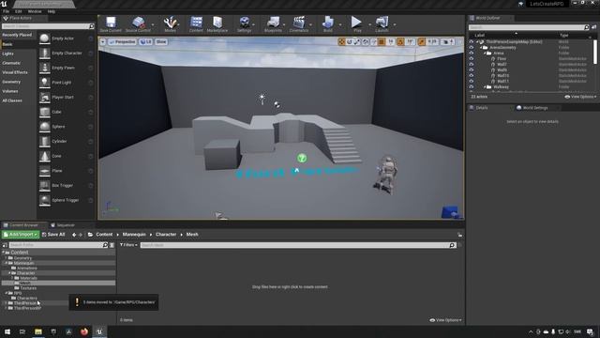Select the Cone actor icon
The height and width of the screenshot is (338, 600).
tap(44, 156)
